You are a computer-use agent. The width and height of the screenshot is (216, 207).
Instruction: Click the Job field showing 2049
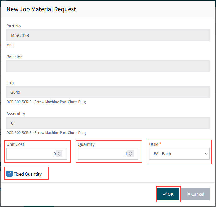tap(108, 92)
